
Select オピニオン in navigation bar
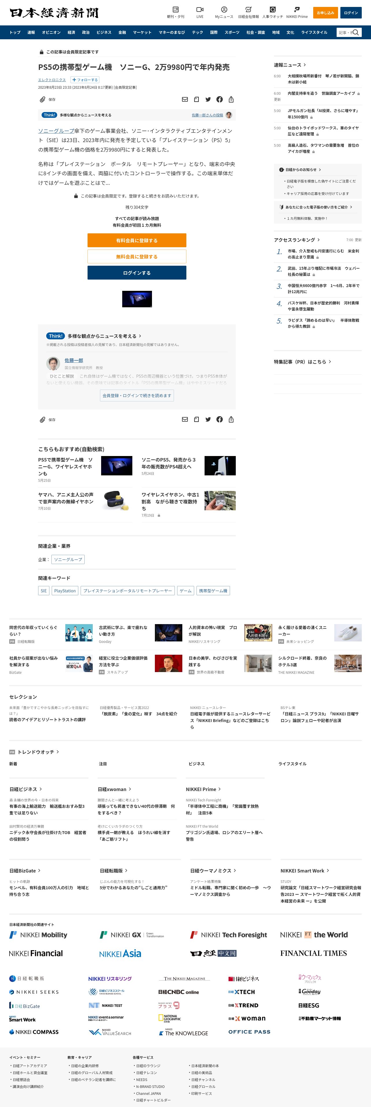51,32
